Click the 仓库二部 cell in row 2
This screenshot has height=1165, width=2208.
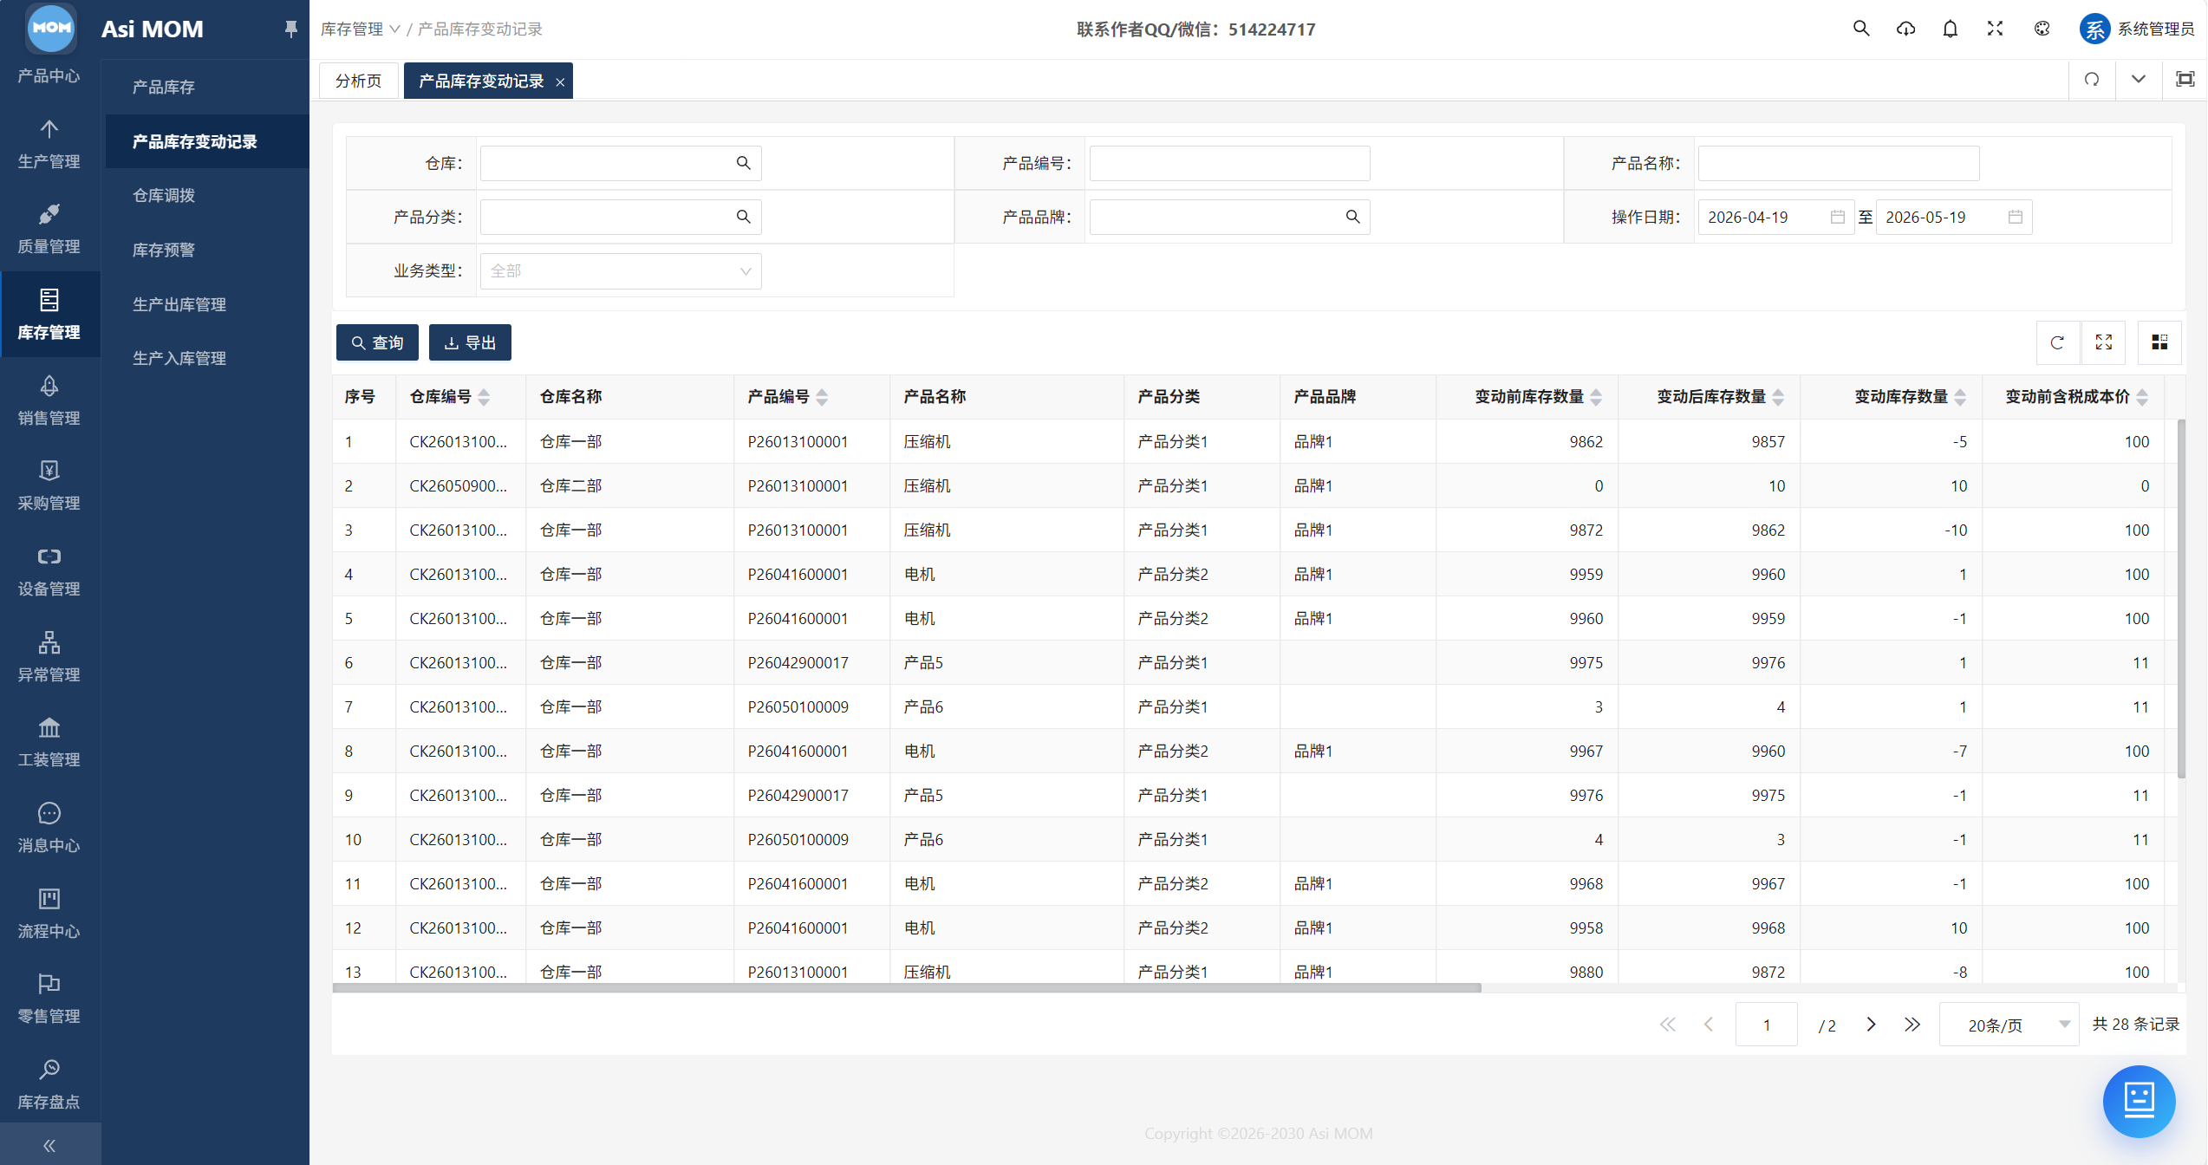571,486
